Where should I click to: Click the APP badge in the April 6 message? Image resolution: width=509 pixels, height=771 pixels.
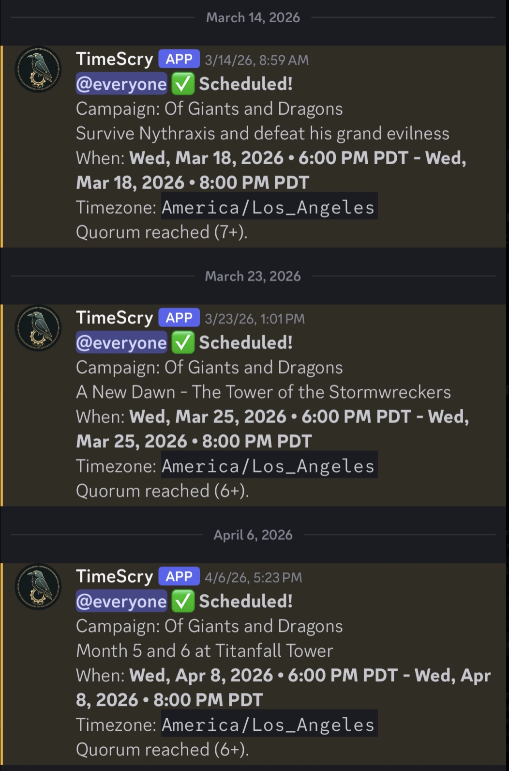coord(179,576)
